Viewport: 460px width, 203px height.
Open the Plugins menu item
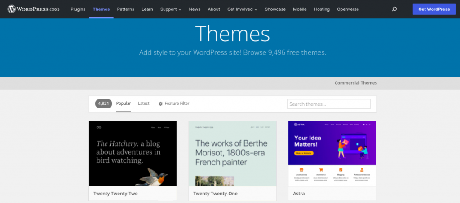(x=78, y=9)
